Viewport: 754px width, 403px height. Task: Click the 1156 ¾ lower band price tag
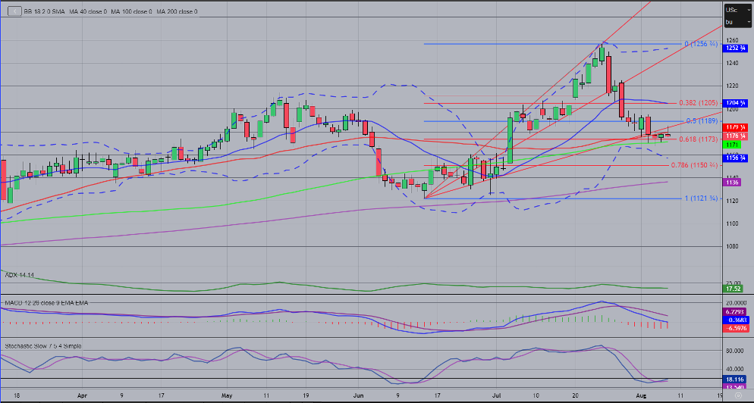coord(736,158)
